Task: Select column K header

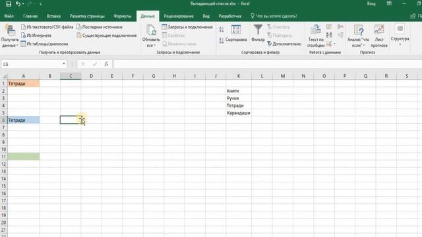Action: (x=239, y=76)
